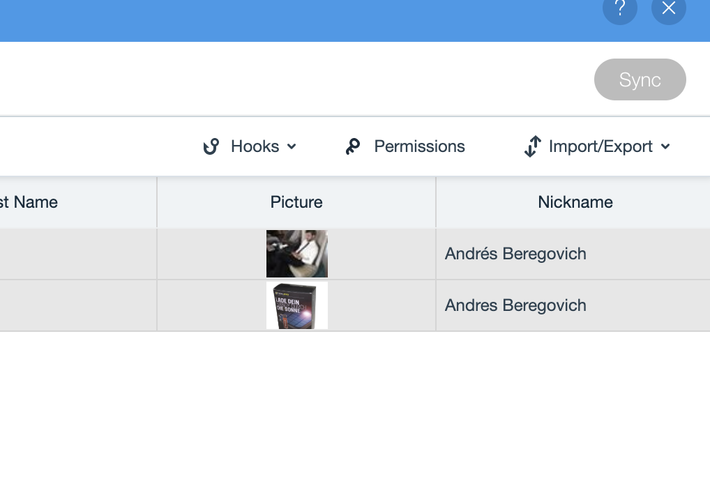Select the Picture column header
This screenshot has width=710, height=488.
click(x=296, y=202)
